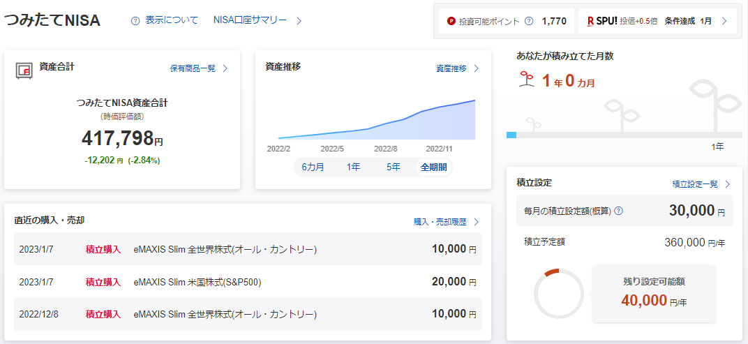Expand the SPU! 条件達成 chevron arrow
This screenshot has height=344, width=748.
(x=724, y=21)
